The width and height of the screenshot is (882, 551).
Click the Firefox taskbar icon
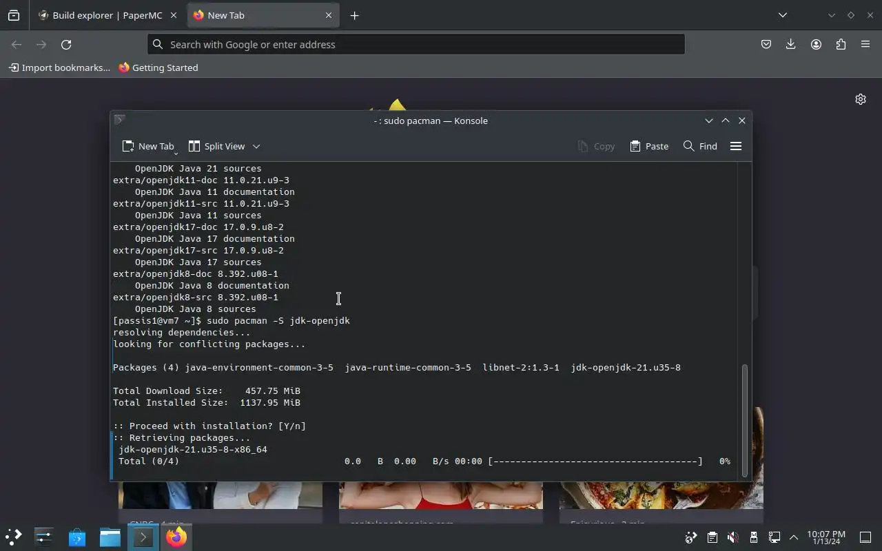[x=176, y=537]
